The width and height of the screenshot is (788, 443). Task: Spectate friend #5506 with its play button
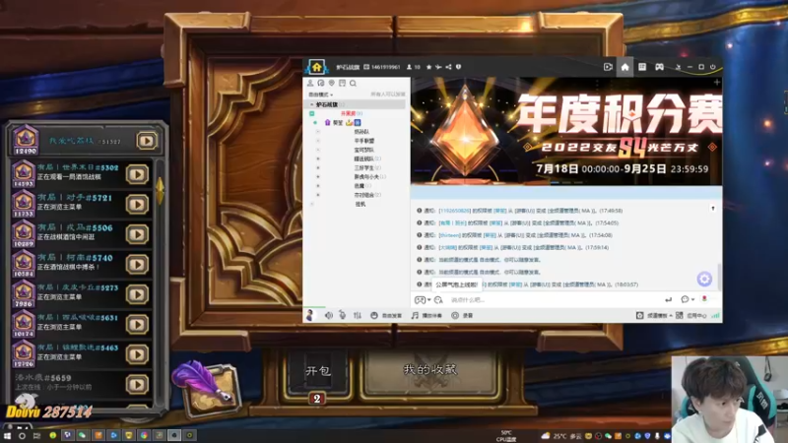[x=137, y=234]
